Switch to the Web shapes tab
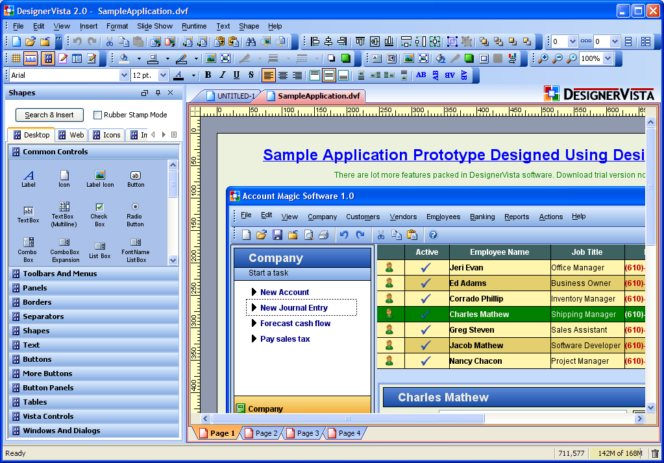 tap(71, 135)
